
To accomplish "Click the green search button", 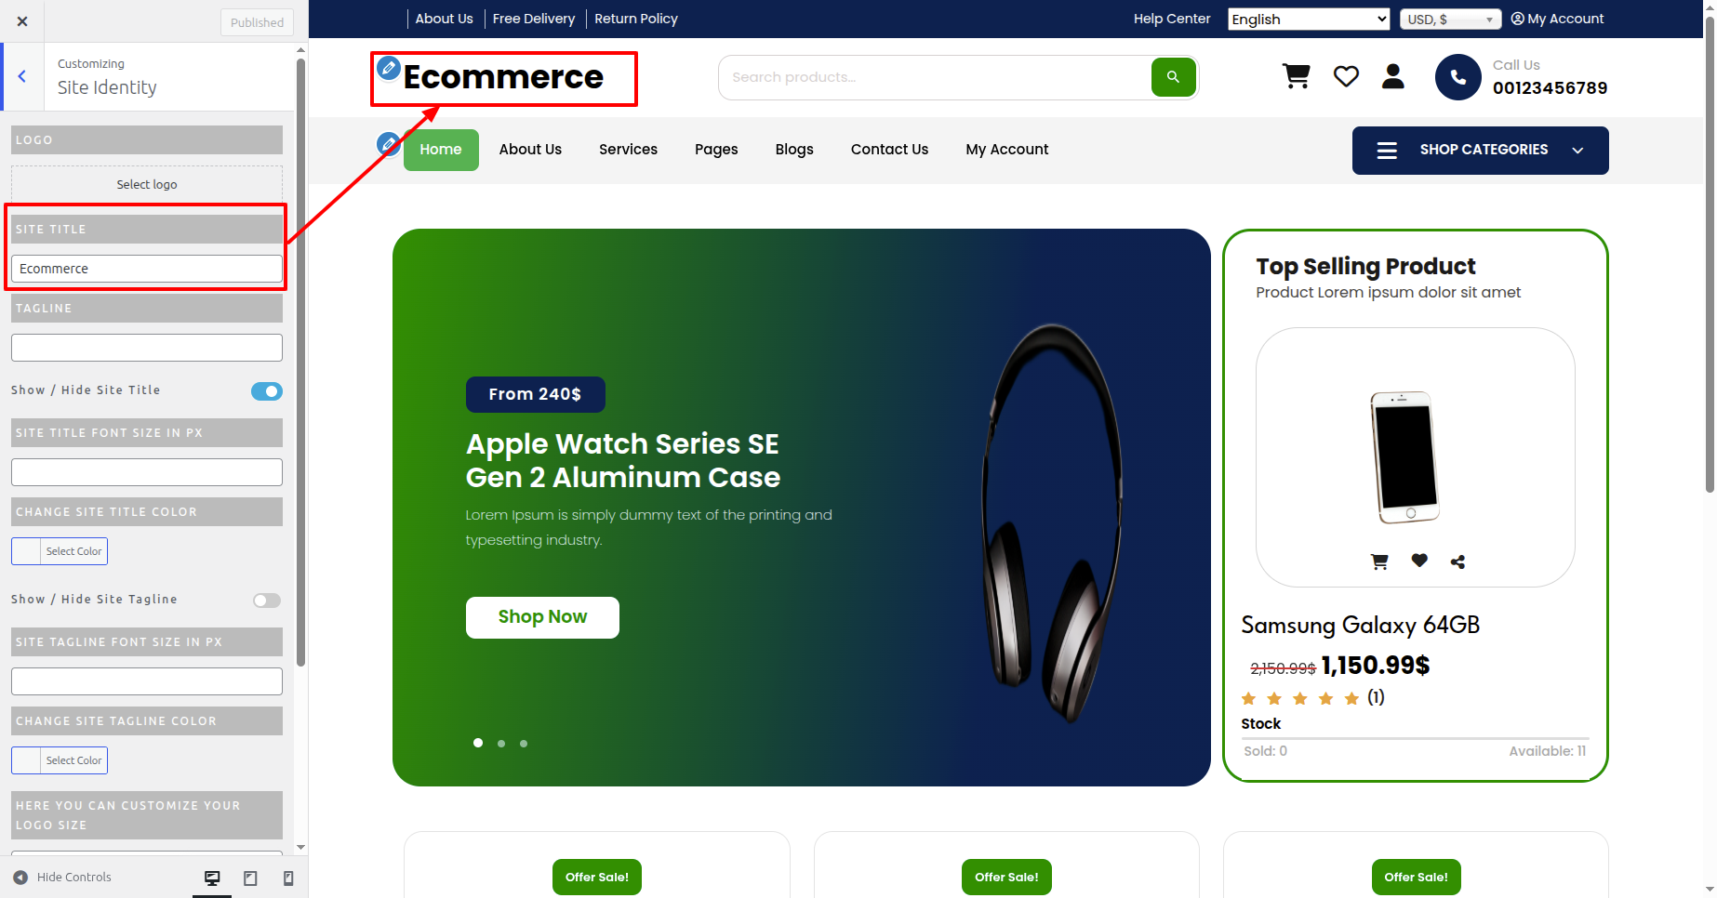I will (1173, 77).
